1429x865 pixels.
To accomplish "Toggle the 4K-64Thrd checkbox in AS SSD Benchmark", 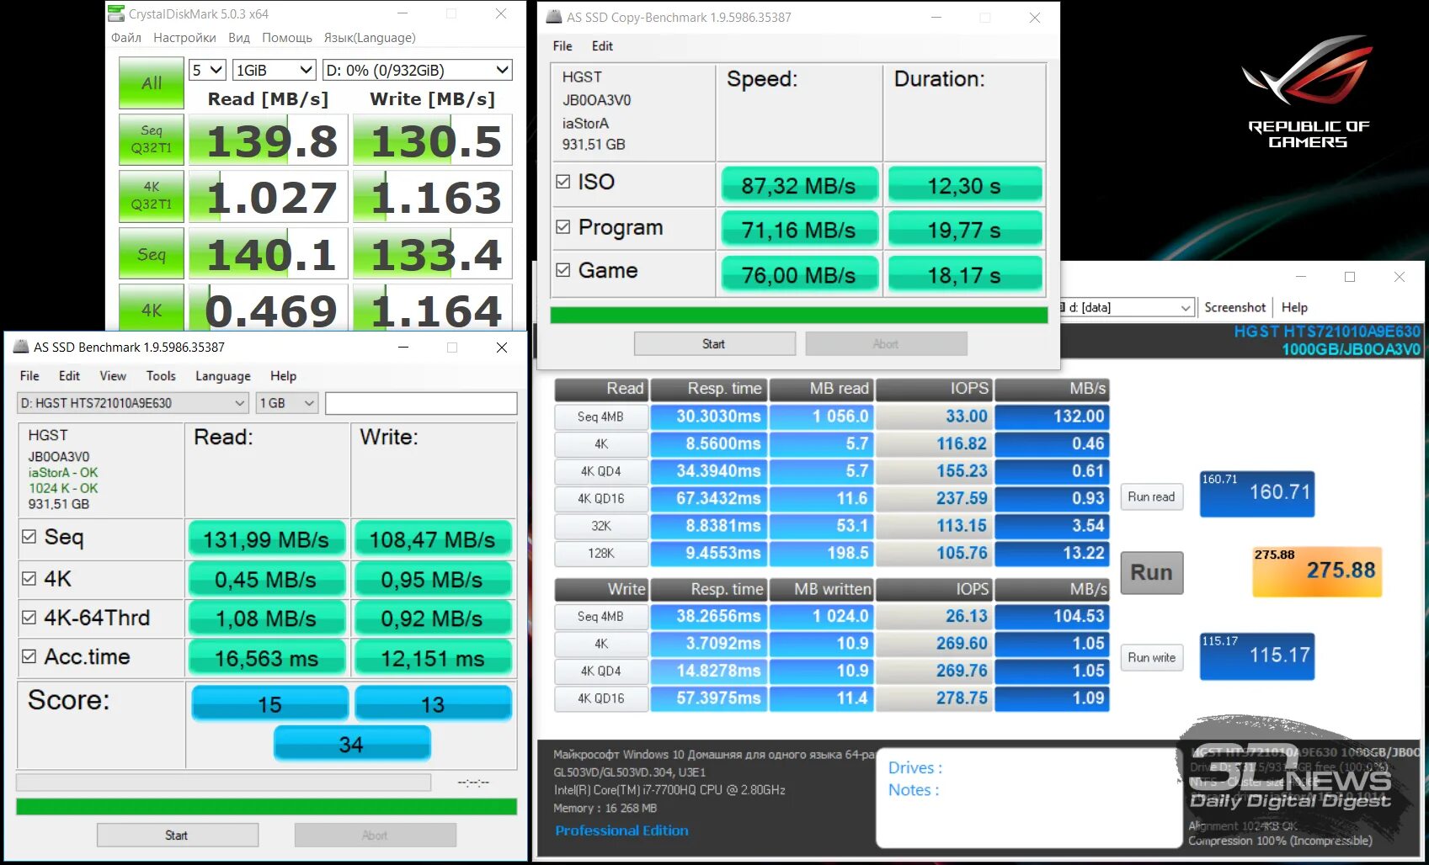I will point(29,618).
